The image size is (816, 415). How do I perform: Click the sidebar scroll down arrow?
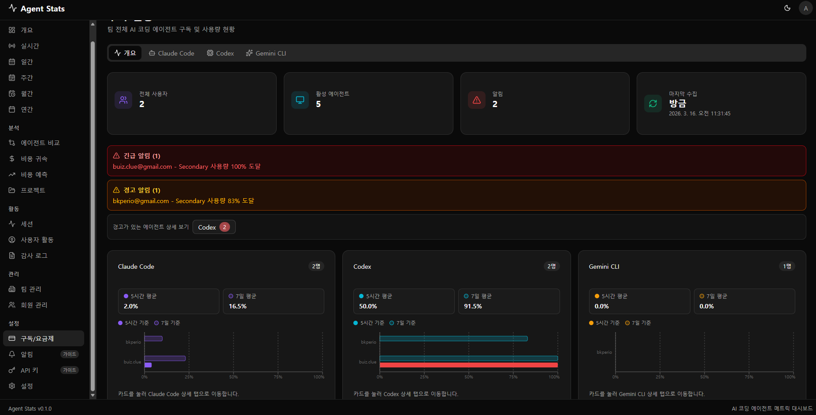pos(93,395)
